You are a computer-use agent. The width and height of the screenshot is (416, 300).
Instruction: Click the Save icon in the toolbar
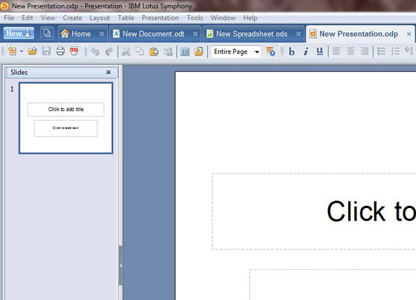(x=47, y=51)
